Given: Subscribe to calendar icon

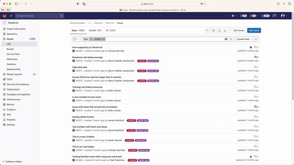Looking at the screenshot, I should (213, 31).
